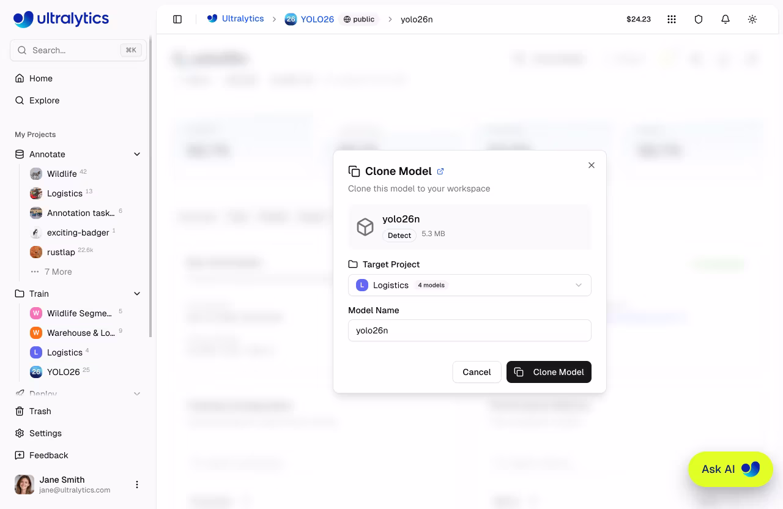783x509 pixels.
Task: Click the yolo26n breadcrumb text
Action: tap(417, 19)
